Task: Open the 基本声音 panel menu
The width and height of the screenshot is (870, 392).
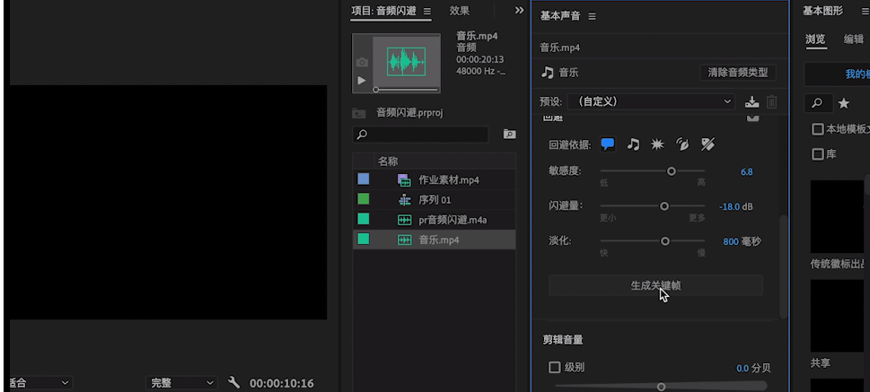Action: point(592,17)
